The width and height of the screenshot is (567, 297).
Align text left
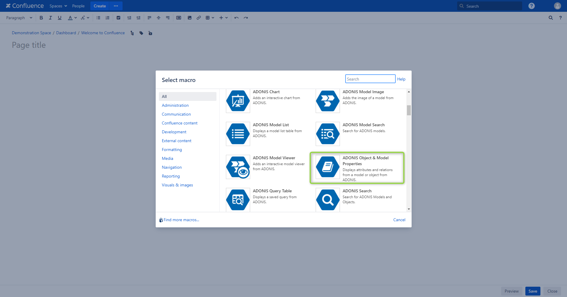[x=149, y=18]
